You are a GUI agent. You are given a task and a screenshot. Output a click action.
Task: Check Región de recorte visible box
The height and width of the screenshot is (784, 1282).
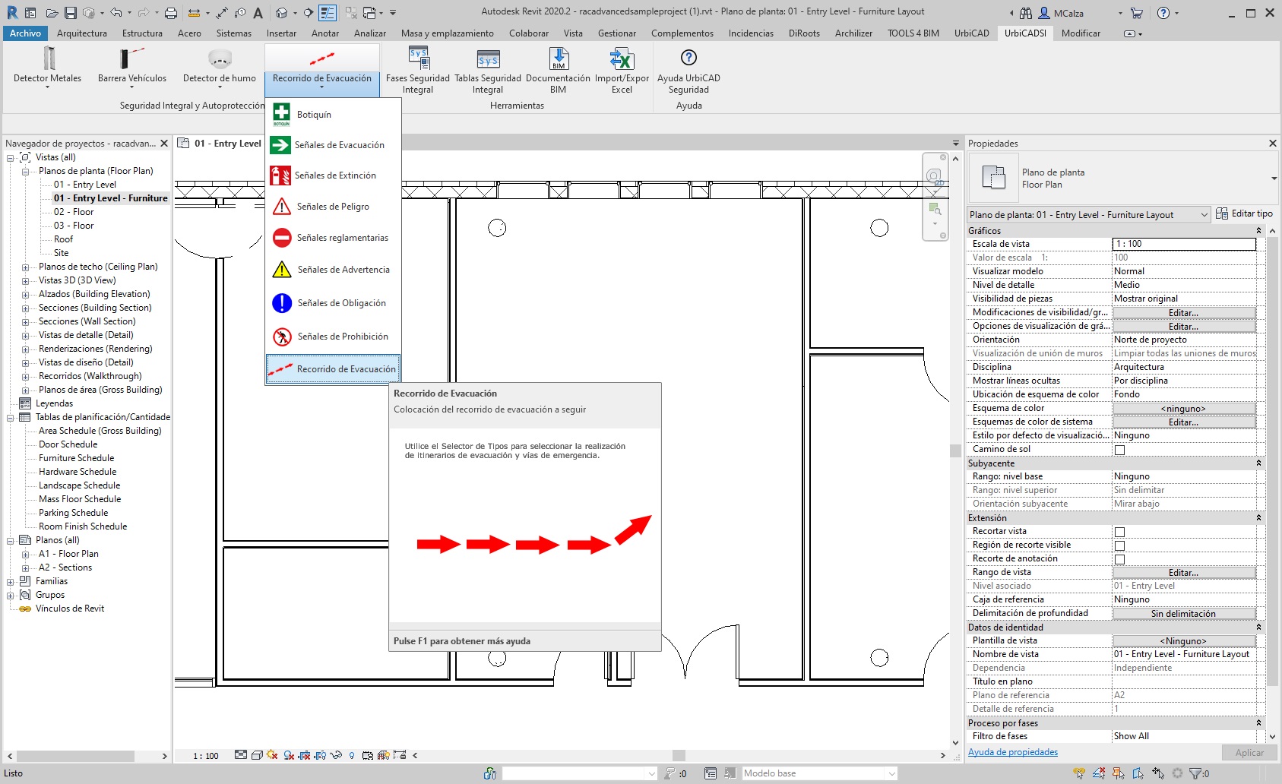coord(1119,545)
